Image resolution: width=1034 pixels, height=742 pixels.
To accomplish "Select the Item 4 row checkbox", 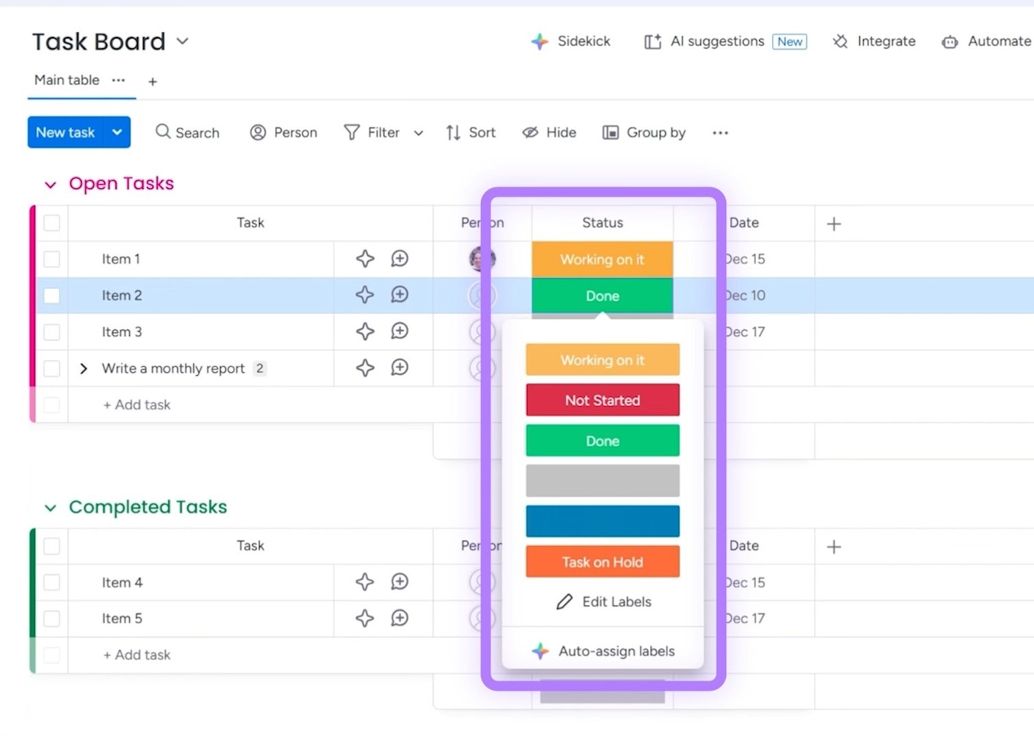I will (52, 583).
